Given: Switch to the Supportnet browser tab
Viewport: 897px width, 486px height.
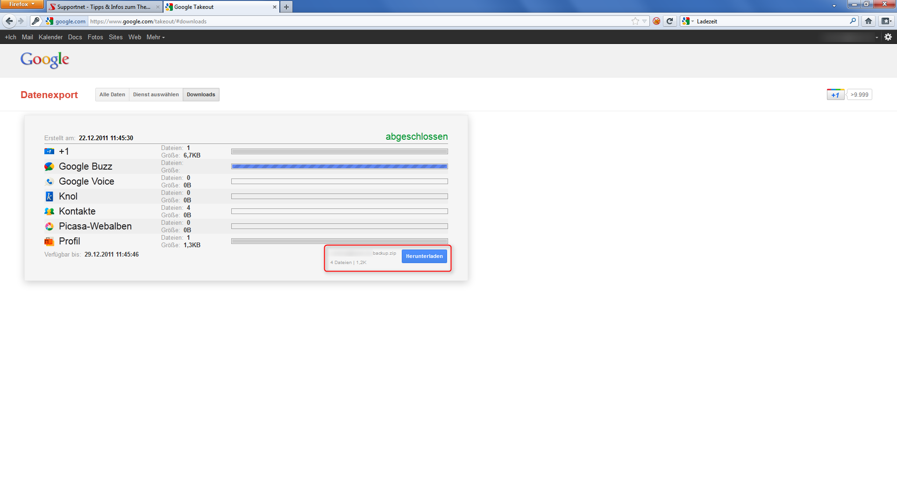Looking at the screenshot, I should point(103,7).
